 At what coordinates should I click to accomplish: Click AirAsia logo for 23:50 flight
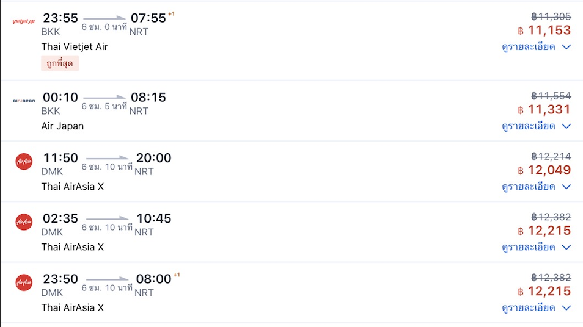click(x=24, y=282)
